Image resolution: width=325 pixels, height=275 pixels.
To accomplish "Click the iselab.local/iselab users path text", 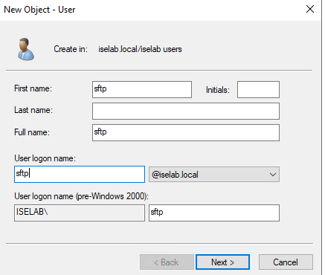I will [140, 49].
